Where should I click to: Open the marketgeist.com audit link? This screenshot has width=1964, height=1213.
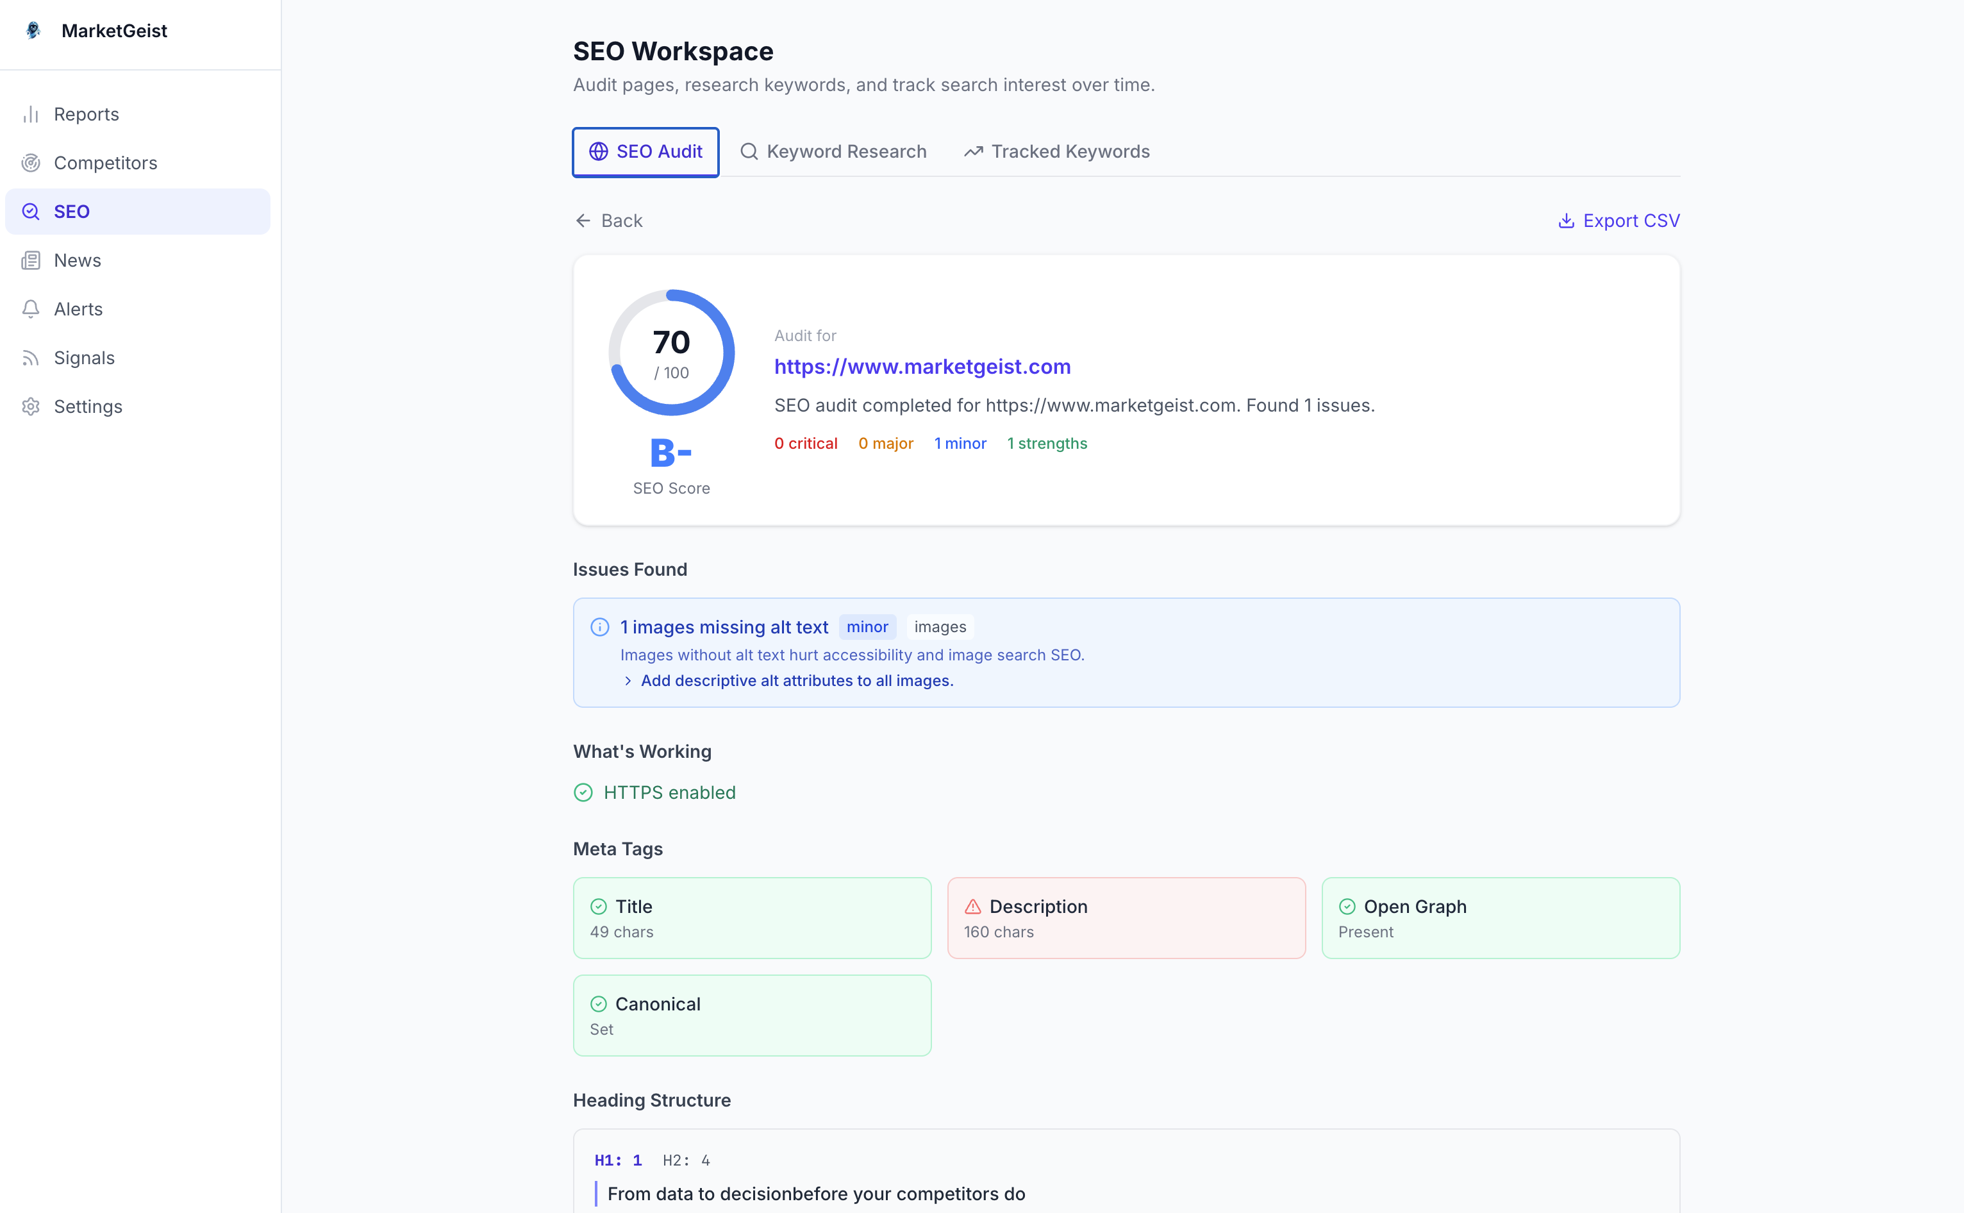[x=922, y=367]
